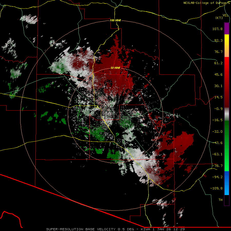Click the blue band of color scale

point(227,183)
